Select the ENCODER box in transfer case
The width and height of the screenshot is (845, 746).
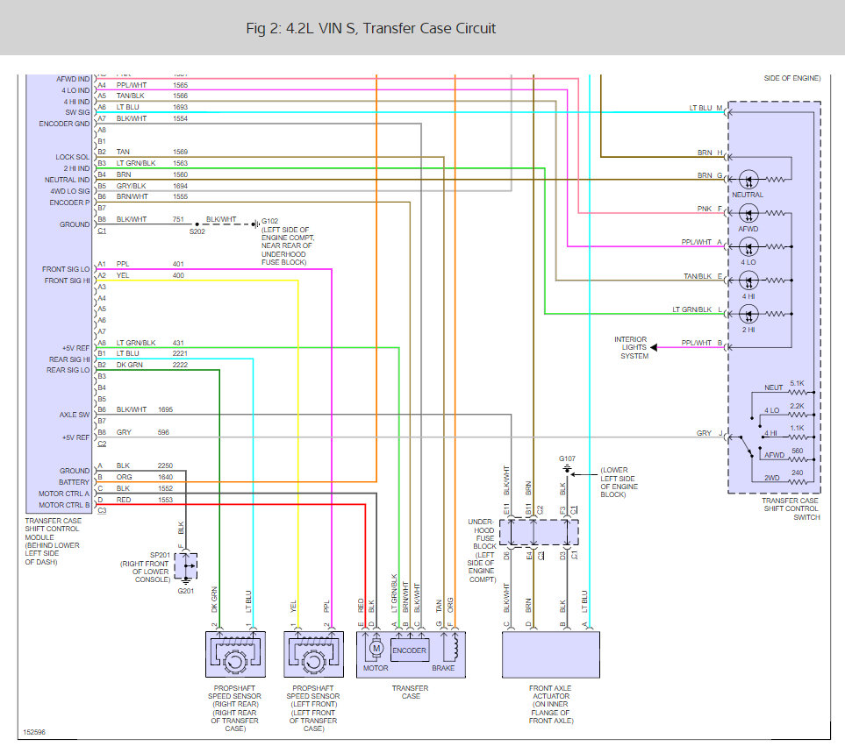tap(410, 650)
